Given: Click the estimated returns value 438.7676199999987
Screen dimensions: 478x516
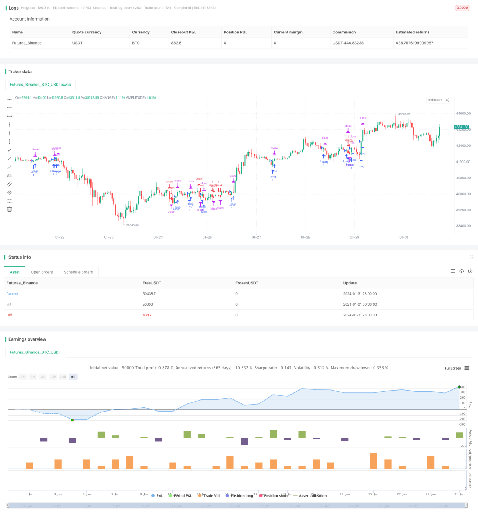Looking at the screenshot, I should (414, 43).
